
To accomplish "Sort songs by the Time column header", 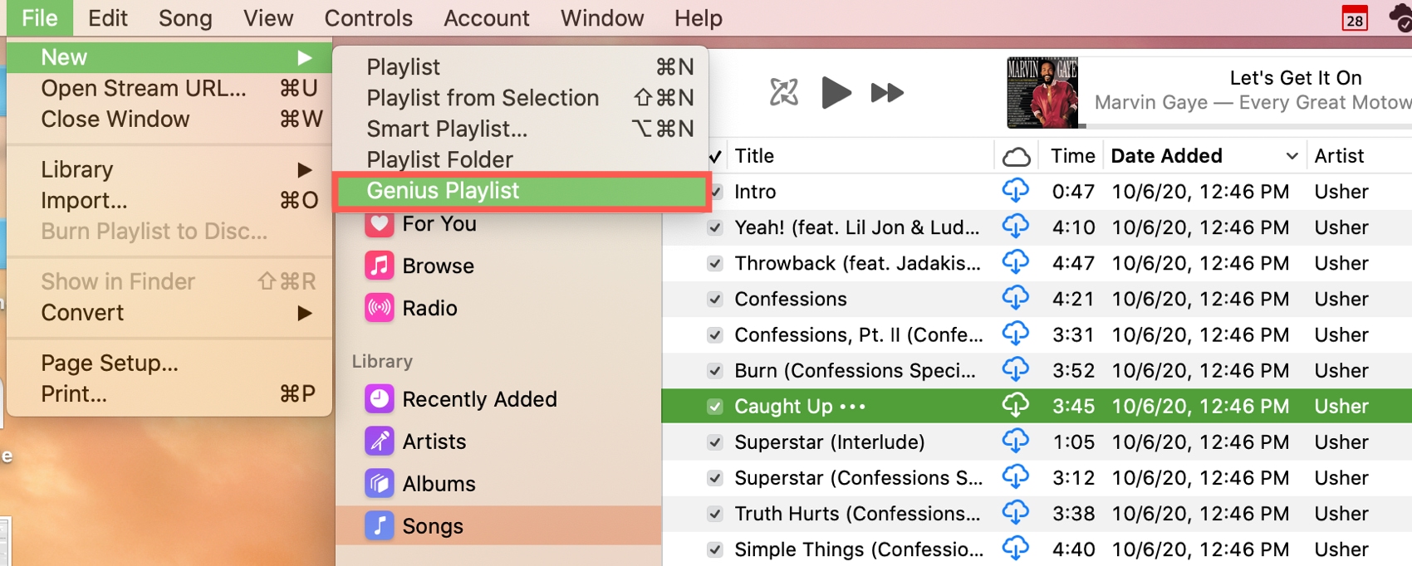I will point(1072,156).
